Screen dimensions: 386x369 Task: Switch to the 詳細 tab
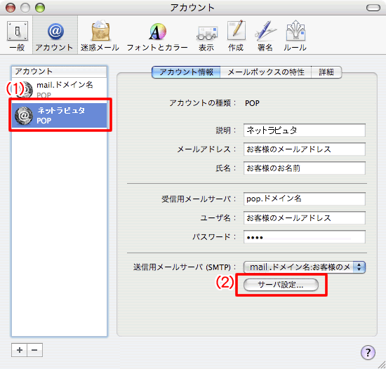pos(326,72)
